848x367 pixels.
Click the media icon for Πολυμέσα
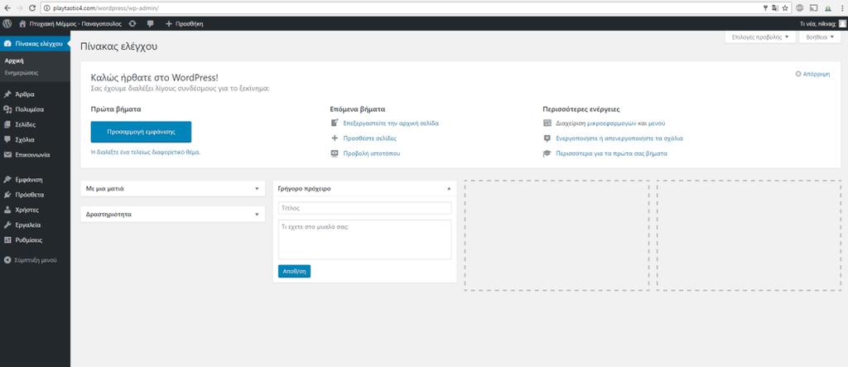7,109
